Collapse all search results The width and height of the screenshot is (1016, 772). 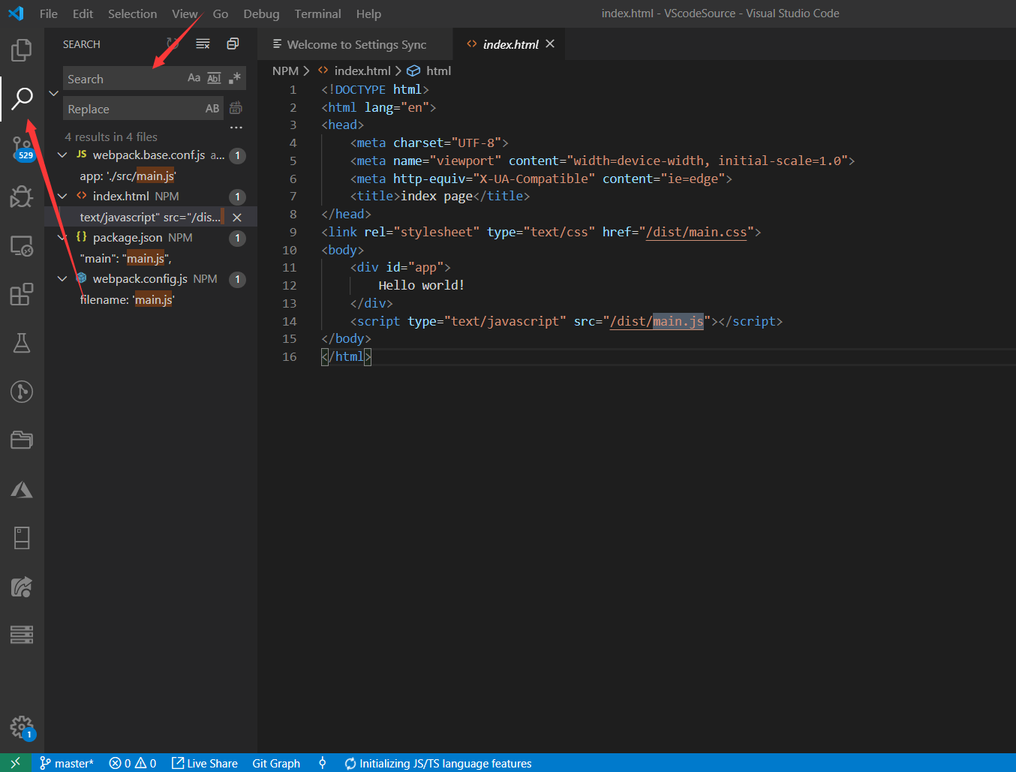click(233, 44)
